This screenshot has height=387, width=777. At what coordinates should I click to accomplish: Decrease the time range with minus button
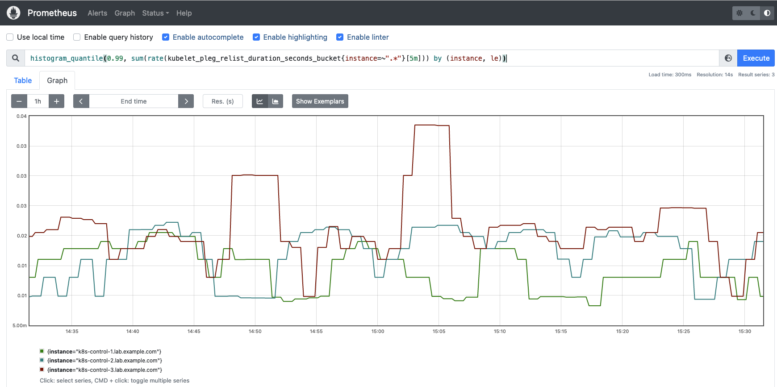(x=19, y=101)
